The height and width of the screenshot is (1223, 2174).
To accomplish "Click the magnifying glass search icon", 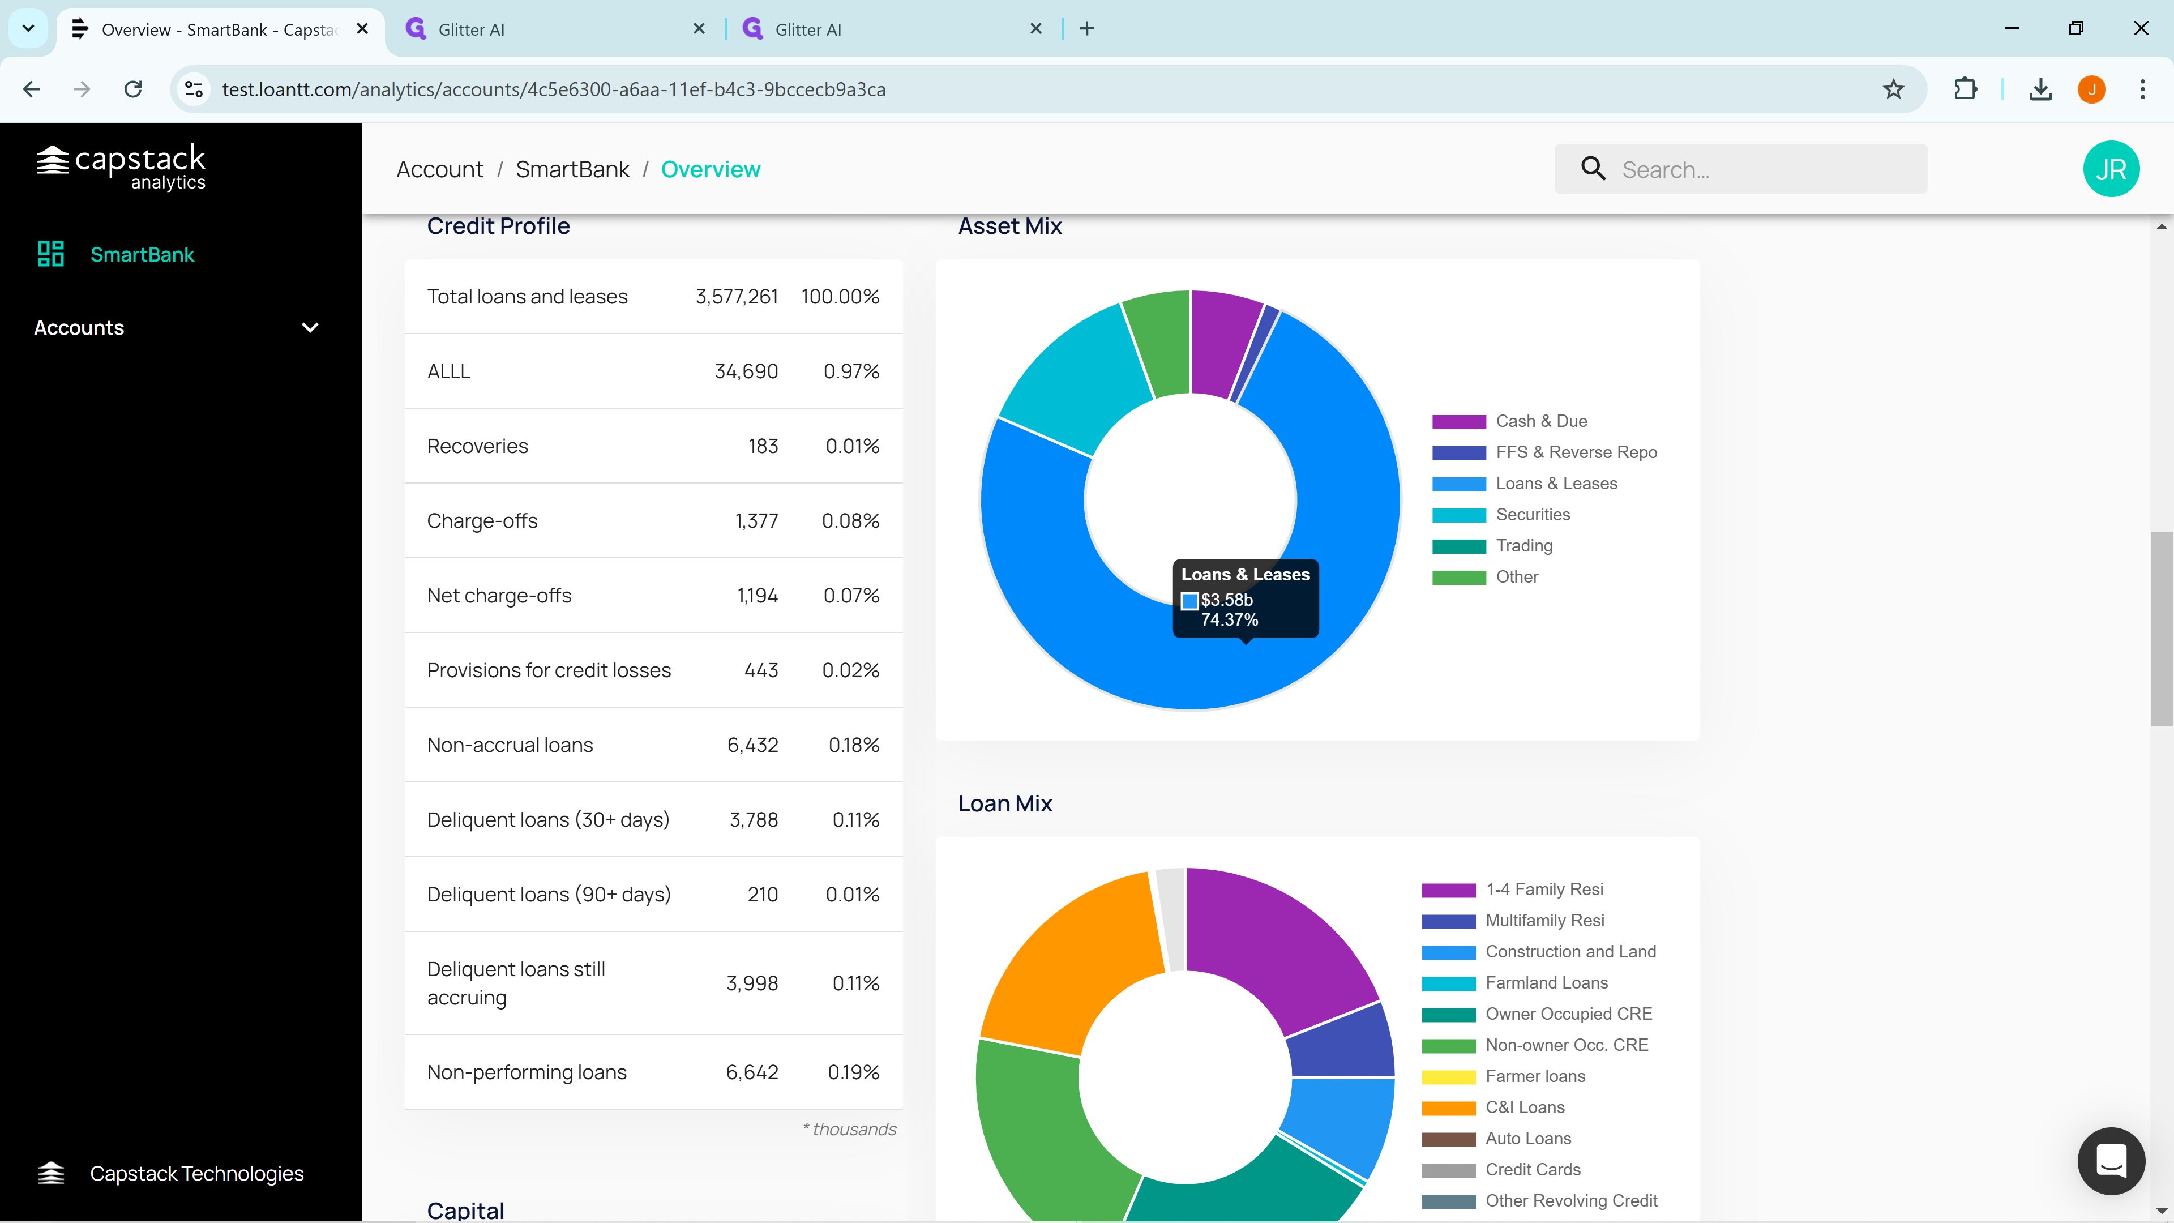I will (x=1593, y=169).
